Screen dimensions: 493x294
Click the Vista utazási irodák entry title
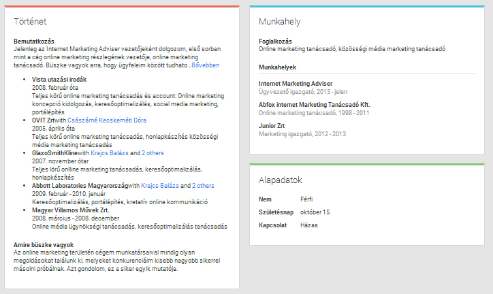pyautogui.click(x=59, y=80)
